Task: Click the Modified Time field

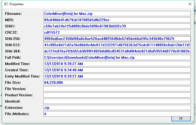Action: point(117,64)
